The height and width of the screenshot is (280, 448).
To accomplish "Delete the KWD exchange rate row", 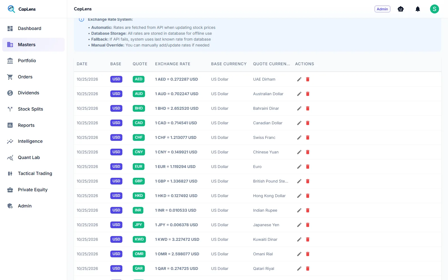I will click(308, 239).
